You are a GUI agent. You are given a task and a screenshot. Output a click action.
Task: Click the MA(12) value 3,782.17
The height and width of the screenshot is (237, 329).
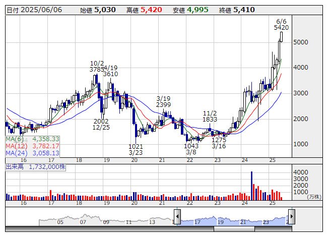tap(46, 146)
